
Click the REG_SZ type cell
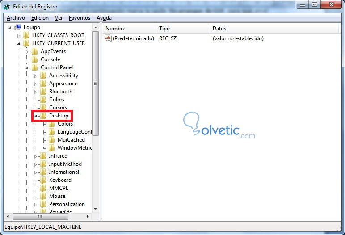[168, 38]
